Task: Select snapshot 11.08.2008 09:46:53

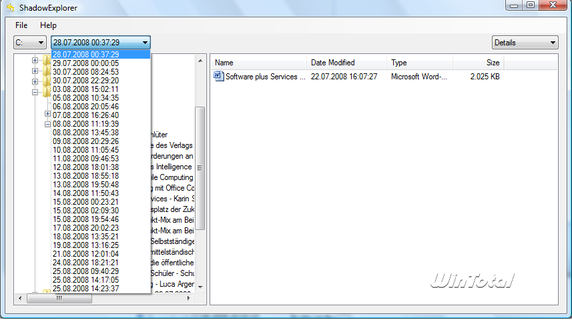Action: pyautogui.click(x=101, y=159)
